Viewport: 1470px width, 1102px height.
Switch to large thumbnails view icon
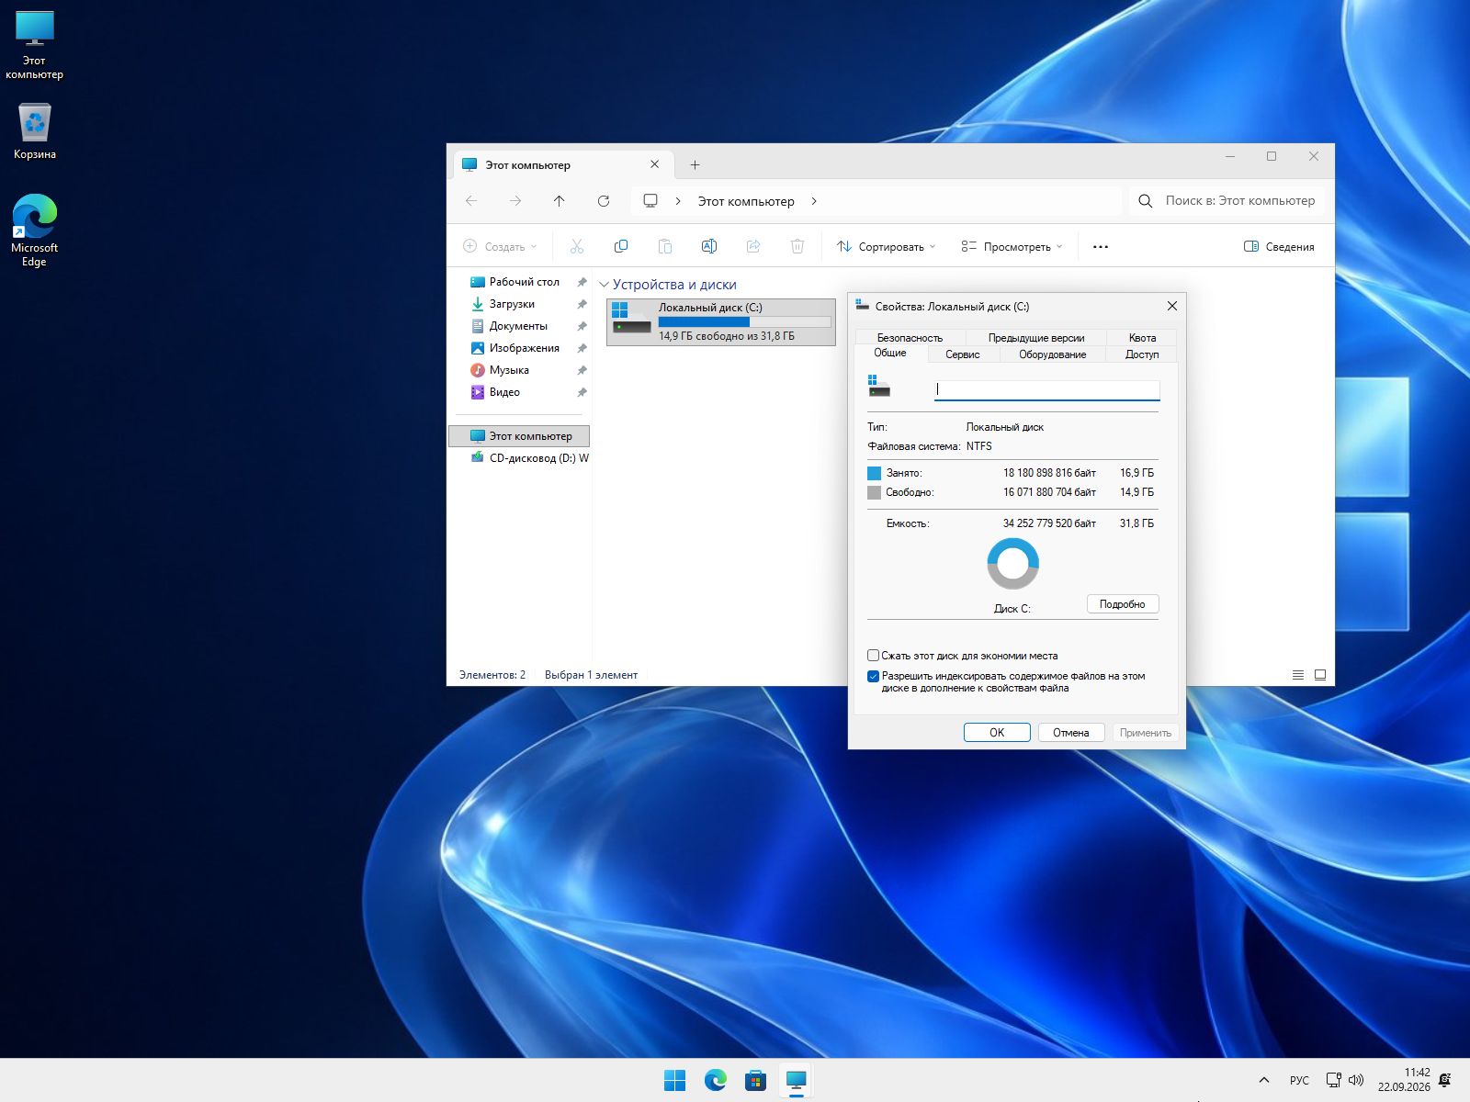coord(1320,675)
